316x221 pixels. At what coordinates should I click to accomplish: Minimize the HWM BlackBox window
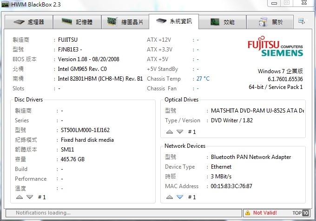click(x=274, y=3)
